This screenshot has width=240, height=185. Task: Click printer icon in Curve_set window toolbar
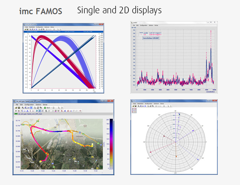tap(41, 29)
